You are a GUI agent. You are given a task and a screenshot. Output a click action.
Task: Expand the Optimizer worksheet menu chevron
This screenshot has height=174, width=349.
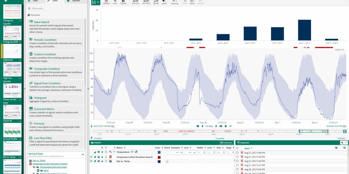(20, 60)
